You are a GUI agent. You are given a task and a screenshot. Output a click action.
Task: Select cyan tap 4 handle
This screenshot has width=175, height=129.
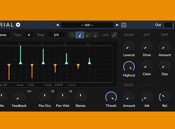(x=89, y=62)
